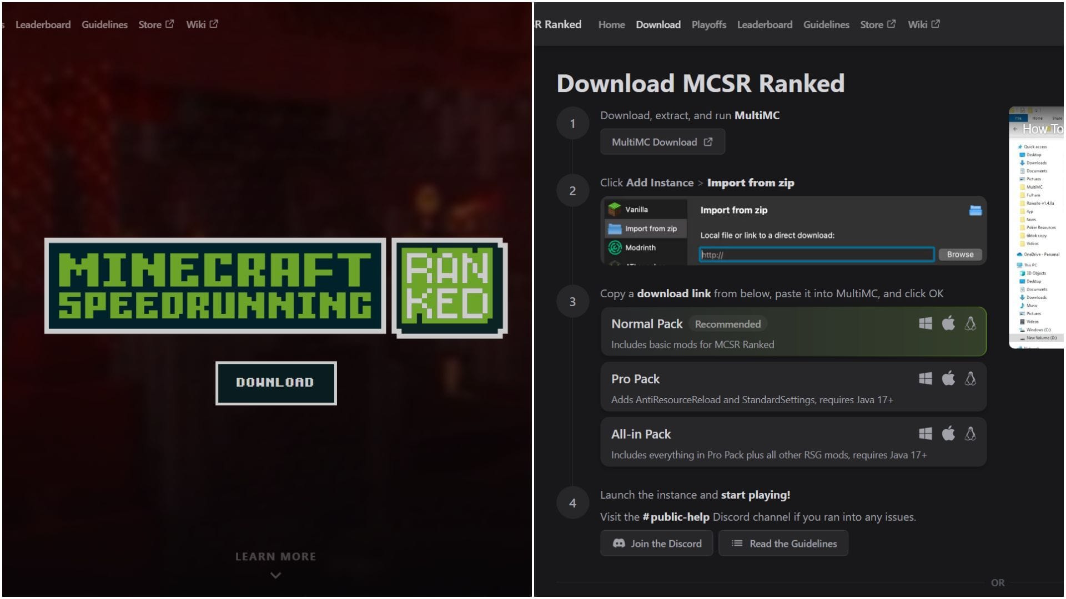Viewport: 1066px width, 599px height.
Task: Copy All-in Pack Linux download link
Action: tap(971, 433)
